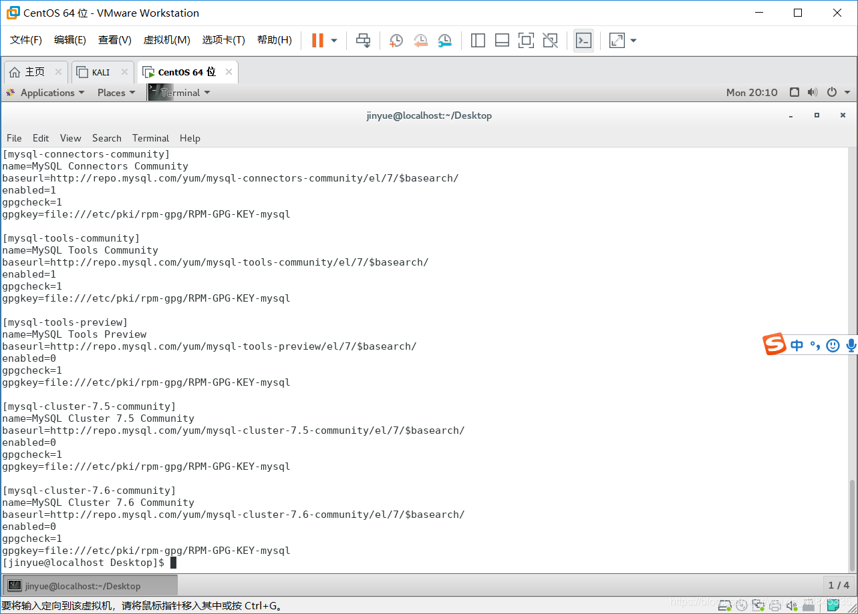Toggle the console view button
858x614 pixels.
tap(583, 41)
